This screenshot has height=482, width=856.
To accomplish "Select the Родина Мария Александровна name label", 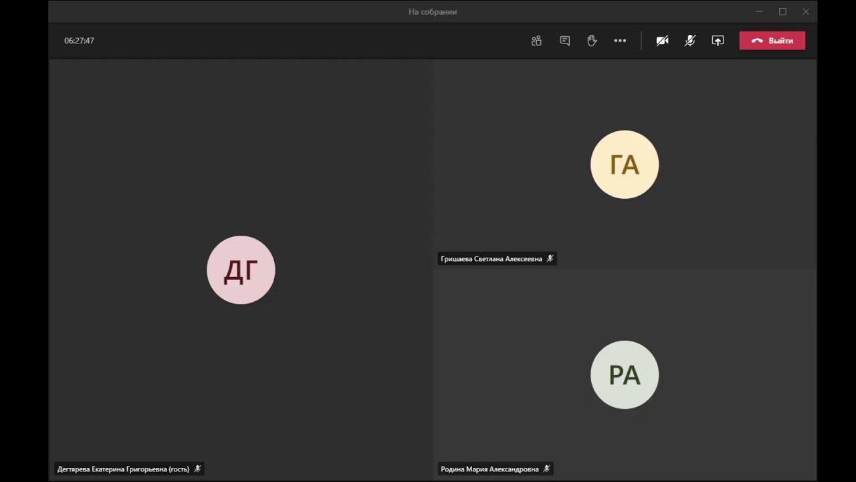I will pos(490,469).
